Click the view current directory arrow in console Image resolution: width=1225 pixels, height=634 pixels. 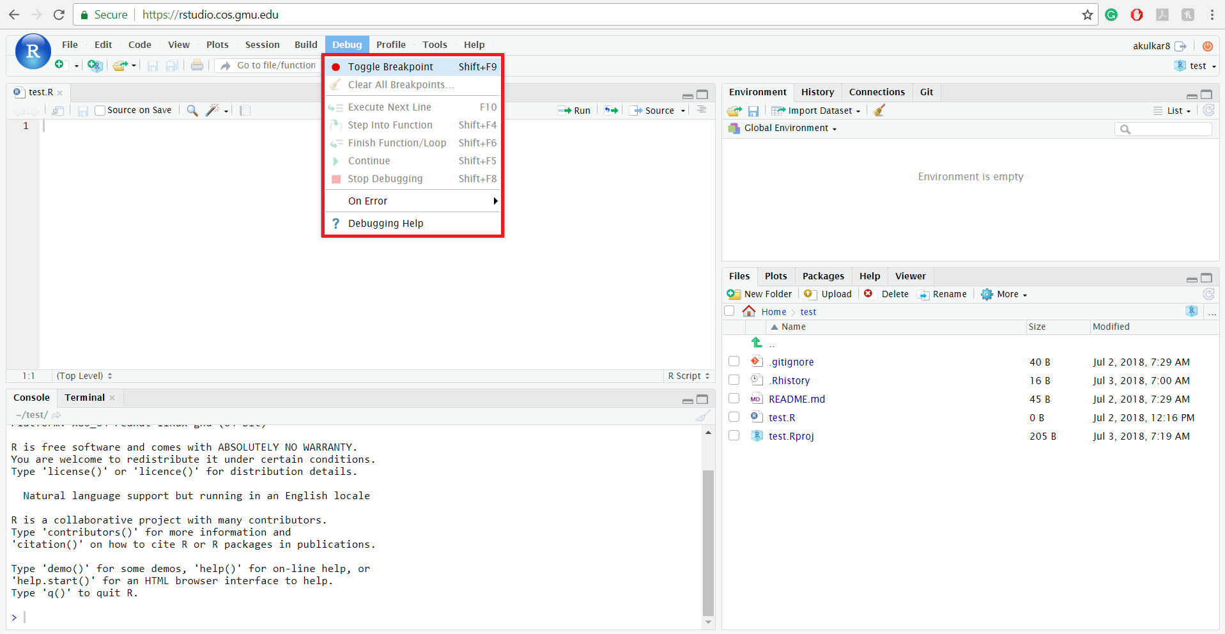[56, 415]
